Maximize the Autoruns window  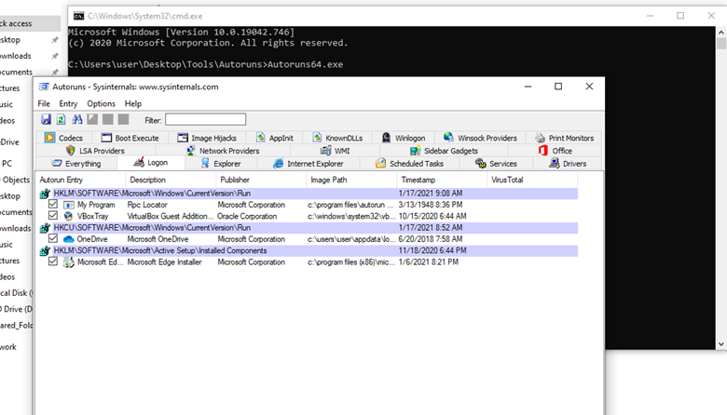(x=558, y=87)
